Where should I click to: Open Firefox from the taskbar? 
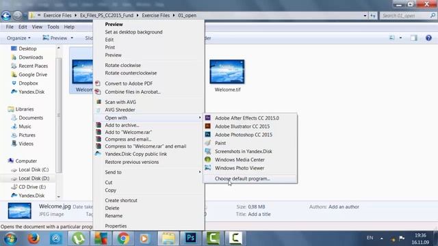click(34, 238)
